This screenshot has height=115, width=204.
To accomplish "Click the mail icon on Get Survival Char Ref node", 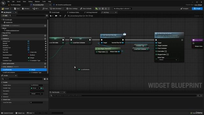I will tap(125, 34).
